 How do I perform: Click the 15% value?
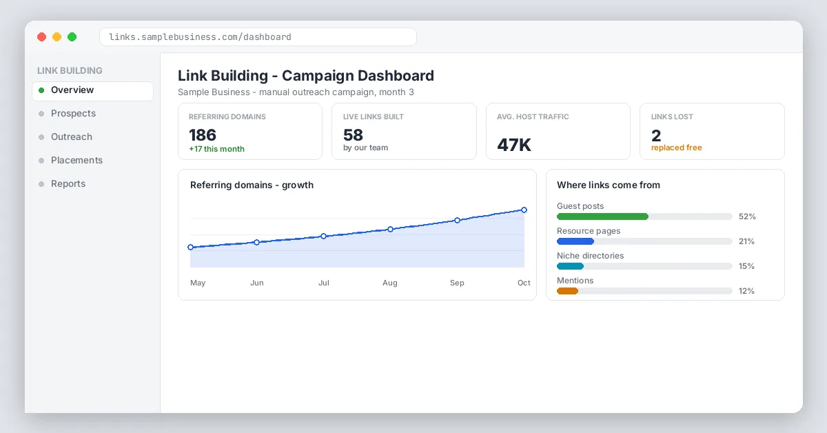point(747,266)
